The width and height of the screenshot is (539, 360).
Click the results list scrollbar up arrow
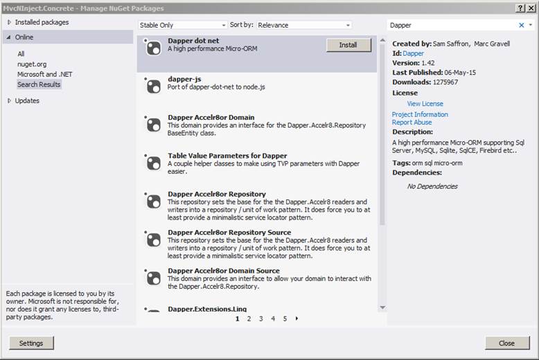(x=382, y=41)
